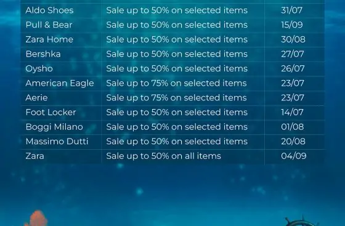Viewport: 345px width, 226px height.
Task: Click the ship wheel illustration
Action: (301, 221)
